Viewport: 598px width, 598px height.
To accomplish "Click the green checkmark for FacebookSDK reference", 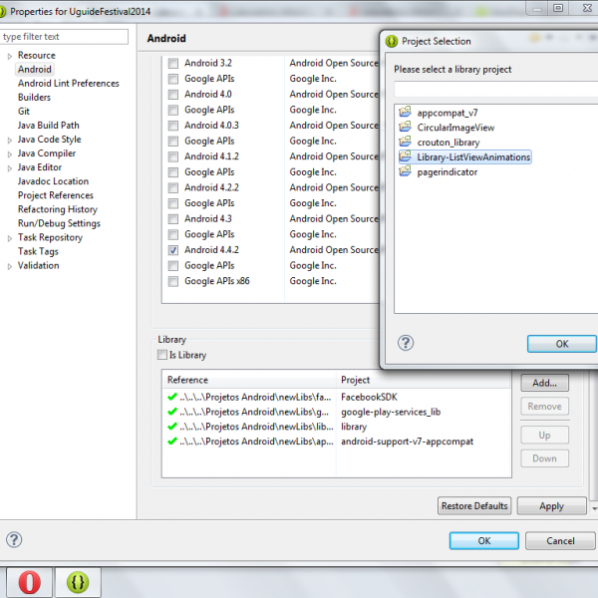I will coord(172,397).
